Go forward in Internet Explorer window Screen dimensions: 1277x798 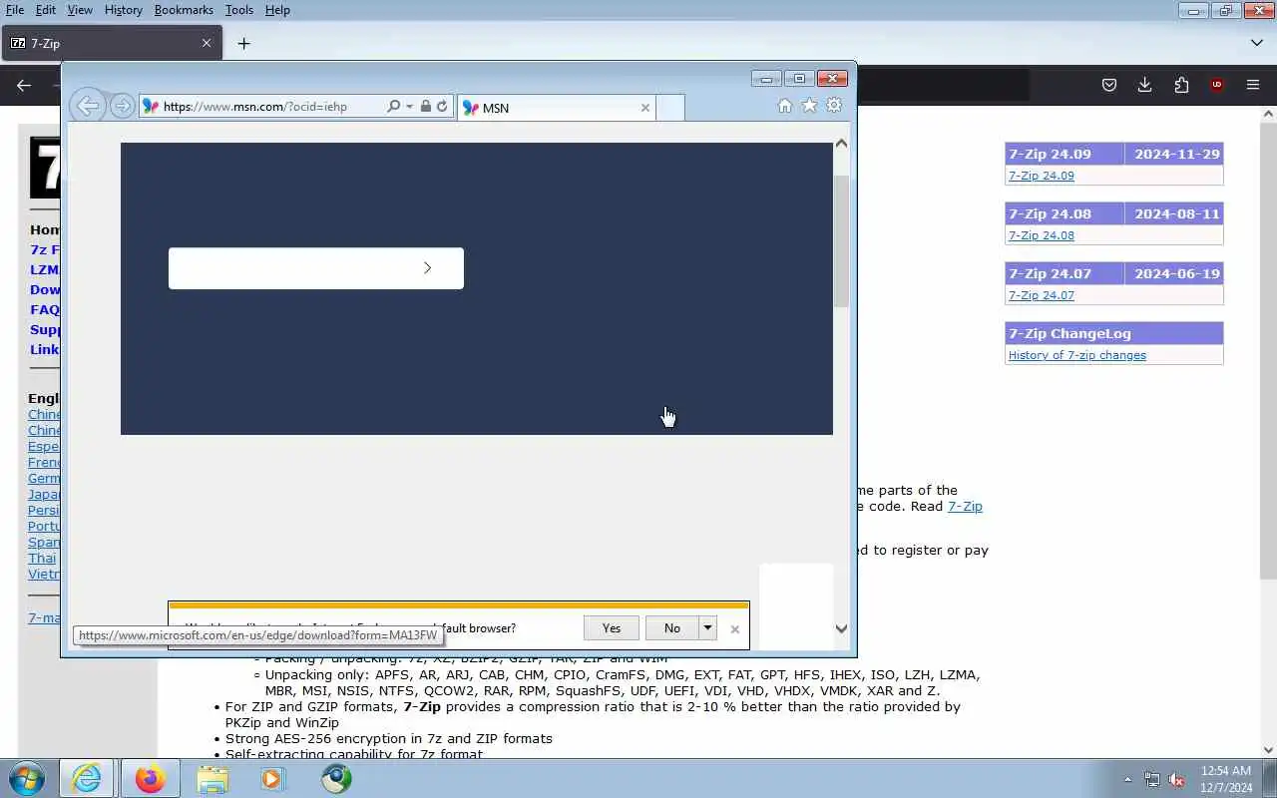(122, 106)
